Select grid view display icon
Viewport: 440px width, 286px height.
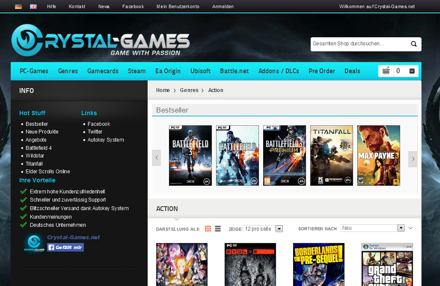[208, 228]
